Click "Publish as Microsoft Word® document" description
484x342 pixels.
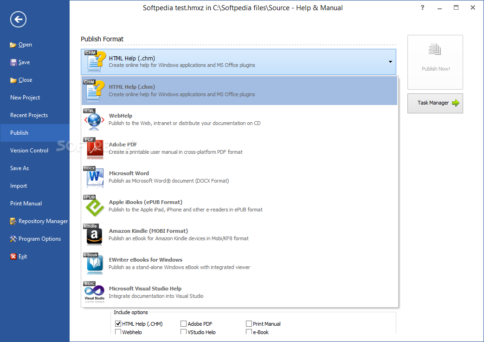click(169, 181)
